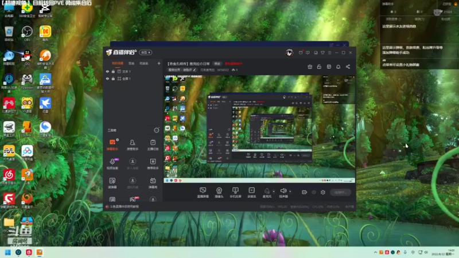Toggle lock on 文本 1 layer

[x=113, y=71]
